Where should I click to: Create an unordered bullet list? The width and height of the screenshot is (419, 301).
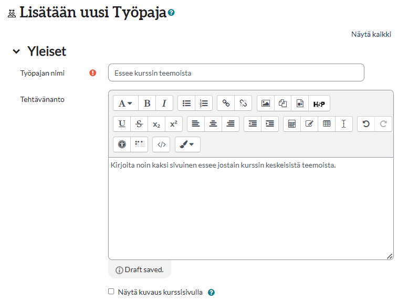tap(186, 103)
